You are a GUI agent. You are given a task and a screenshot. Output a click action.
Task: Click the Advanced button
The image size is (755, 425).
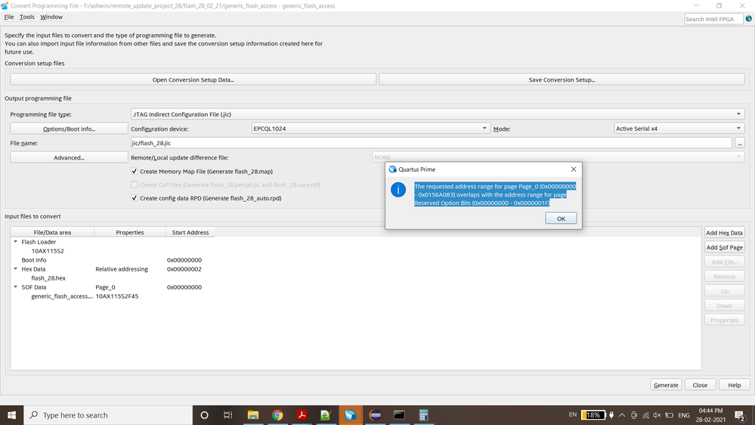click(x=69, y=157)
